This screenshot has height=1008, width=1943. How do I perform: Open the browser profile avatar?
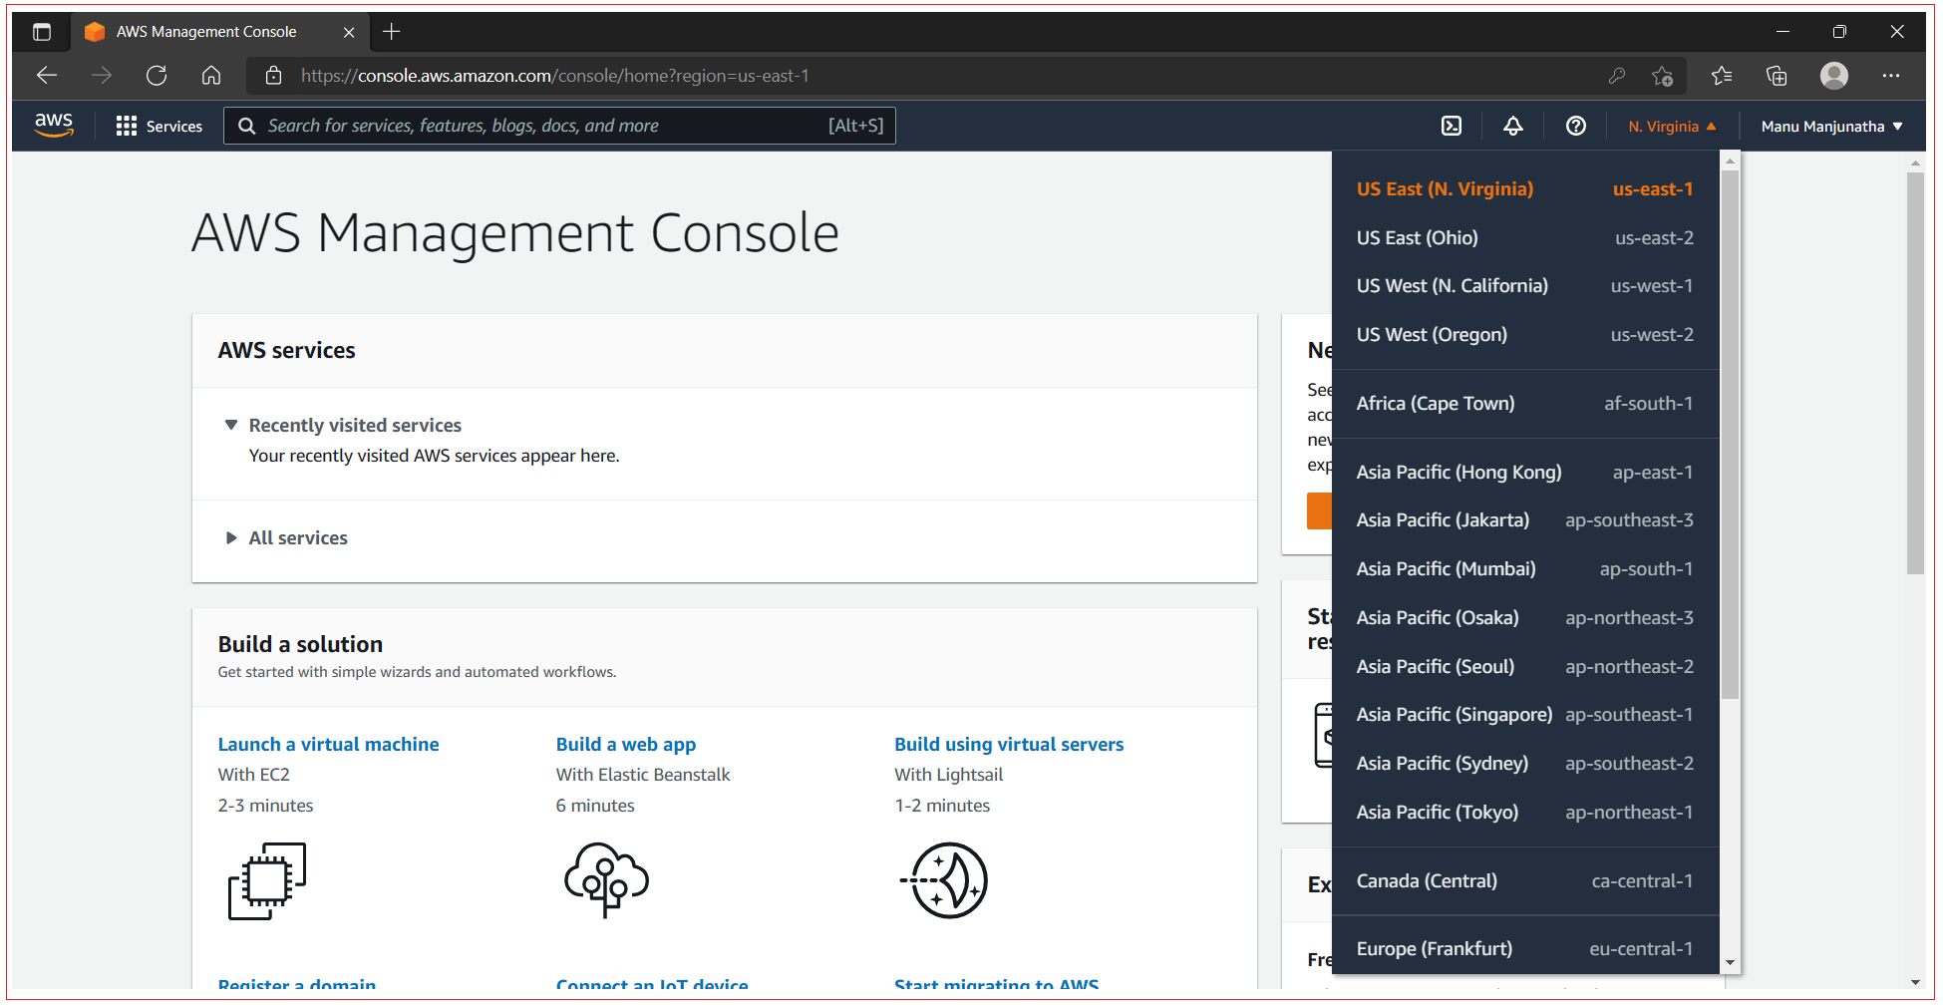1834,76
